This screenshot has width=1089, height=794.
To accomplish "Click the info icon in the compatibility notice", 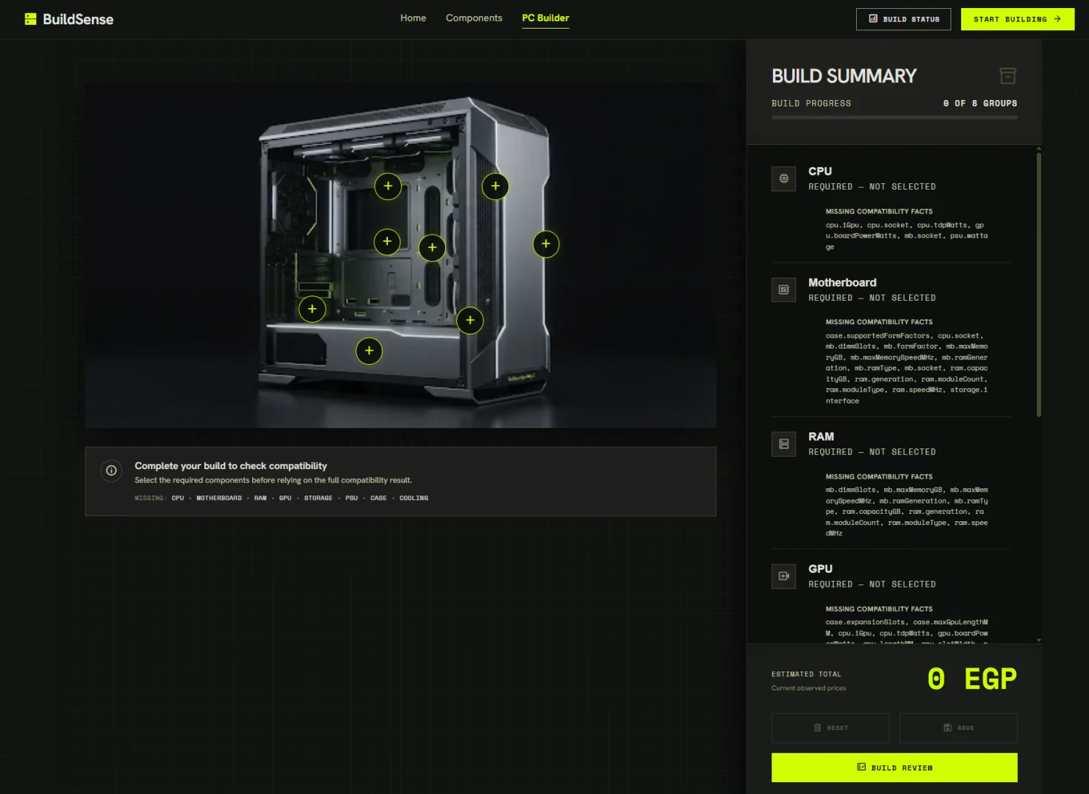I will point(111,471).
